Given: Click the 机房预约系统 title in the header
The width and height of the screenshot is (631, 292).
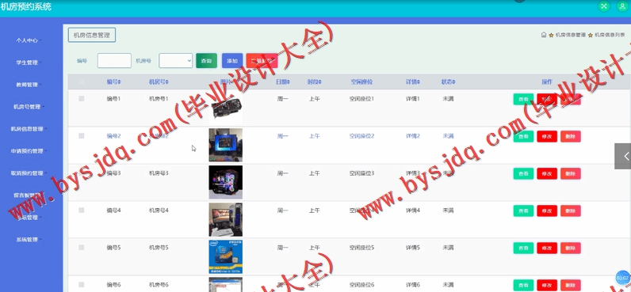Looking at the screenshot, I should (x=25, y=7).
